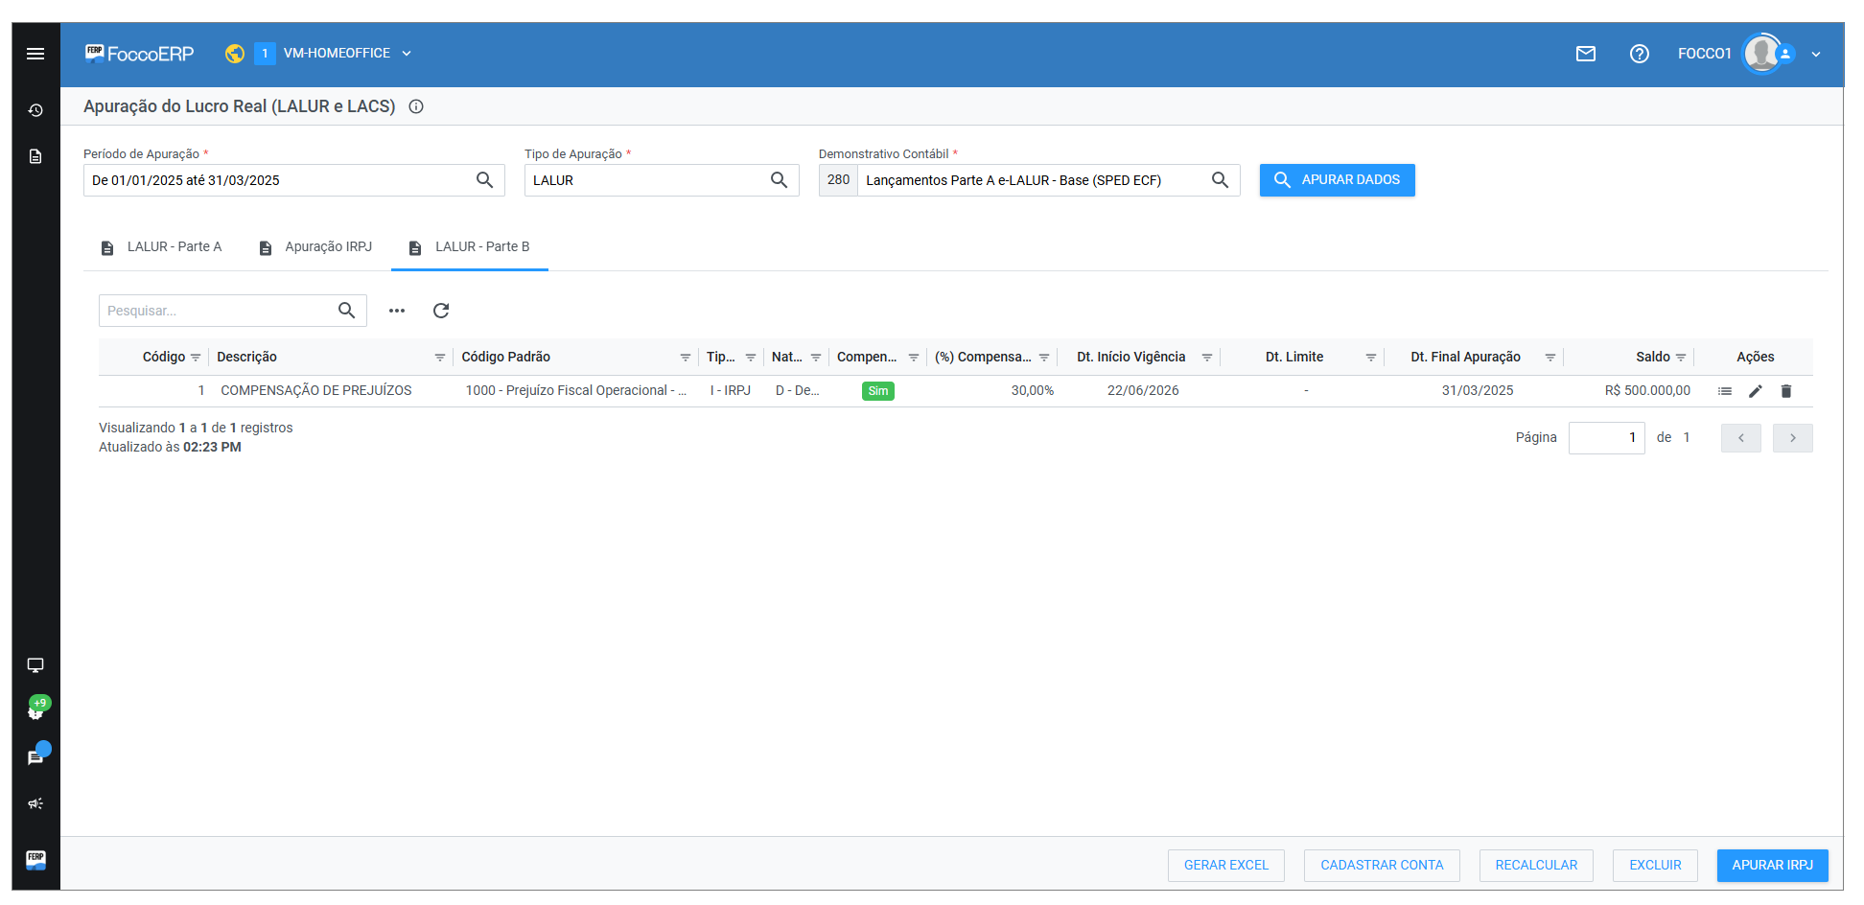
Task: Select the LALUR - Parte B tab
Action: 470,247
